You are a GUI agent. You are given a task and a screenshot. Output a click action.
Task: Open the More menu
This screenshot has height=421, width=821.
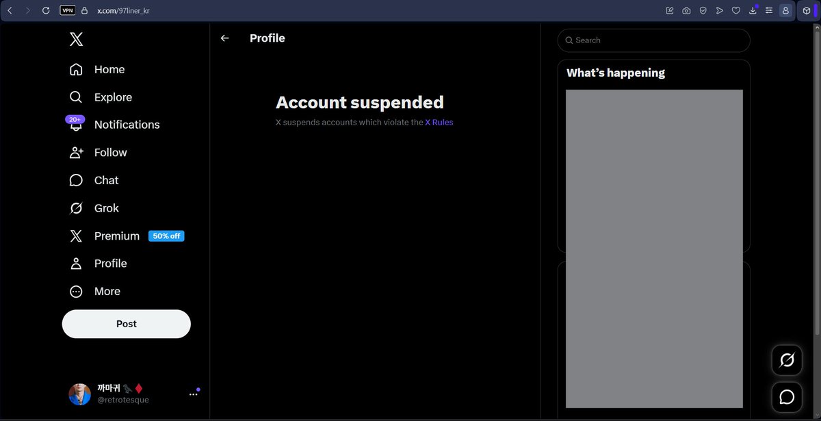[x=95, y=292]
